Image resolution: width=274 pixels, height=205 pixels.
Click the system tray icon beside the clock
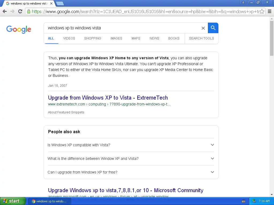click(x=254, y=201)
